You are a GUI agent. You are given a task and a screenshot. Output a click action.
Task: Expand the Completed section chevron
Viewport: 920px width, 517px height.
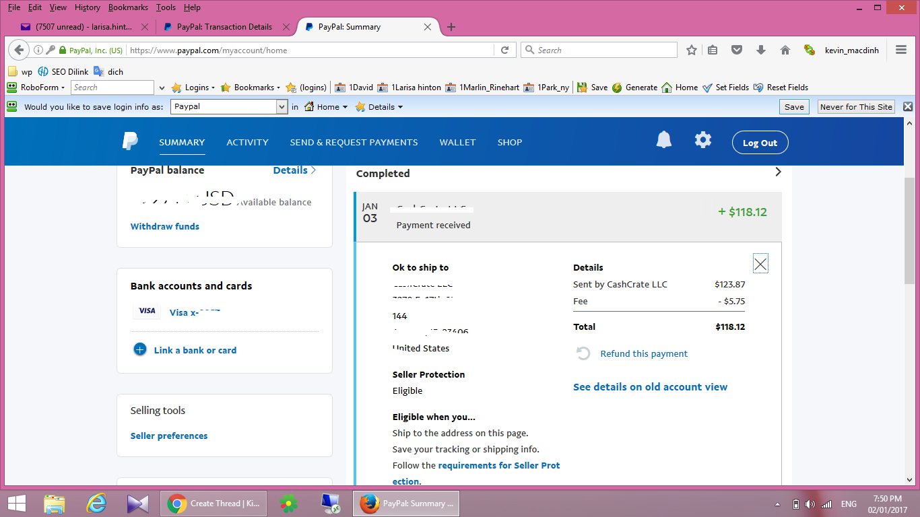tap(778, 172)
